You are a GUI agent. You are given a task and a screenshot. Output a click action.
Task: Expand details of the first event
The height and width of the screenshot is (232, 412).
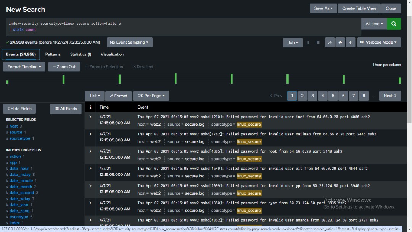(x=90, y=117)
